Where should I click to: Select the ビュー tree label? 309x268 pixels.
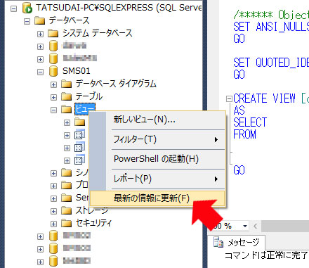[x=85, y=109]
